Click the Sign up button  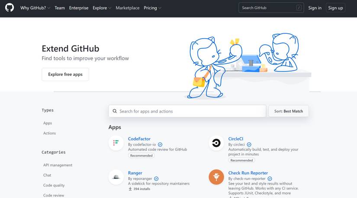335,8
